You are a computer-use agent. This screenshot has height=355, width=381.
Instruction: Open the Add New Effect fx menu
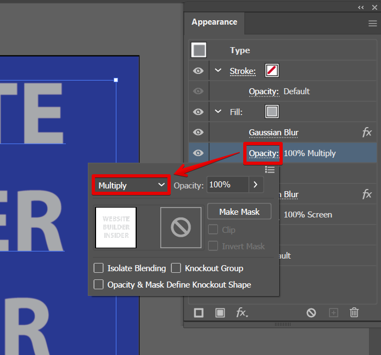pos(242,313)
